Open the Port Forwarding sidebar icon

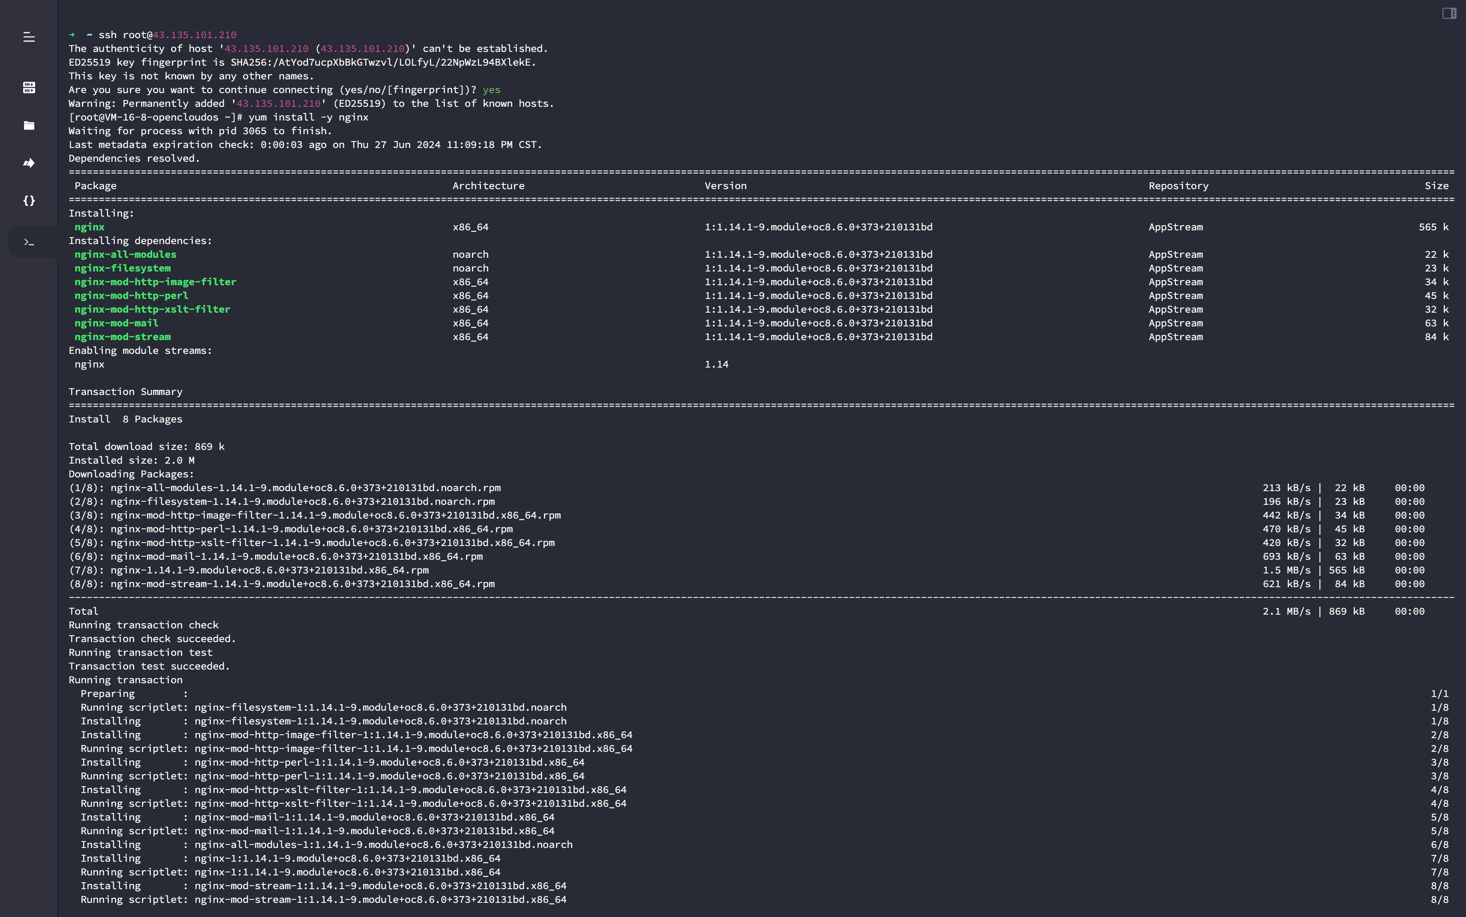tap(28, 163)
